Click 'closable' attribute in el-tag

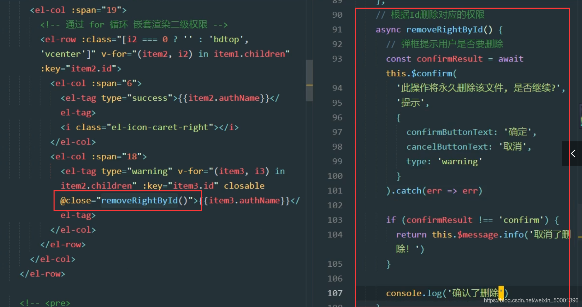[x=244, y=186]
